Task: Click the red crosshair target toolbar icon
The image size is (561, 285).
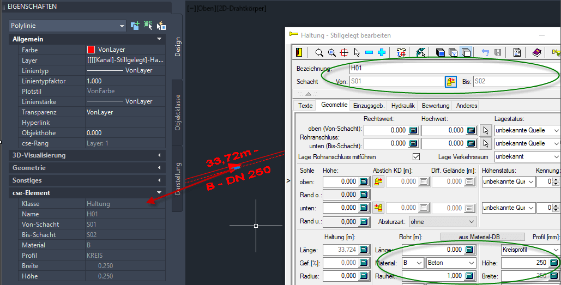Action: (344, 53)
